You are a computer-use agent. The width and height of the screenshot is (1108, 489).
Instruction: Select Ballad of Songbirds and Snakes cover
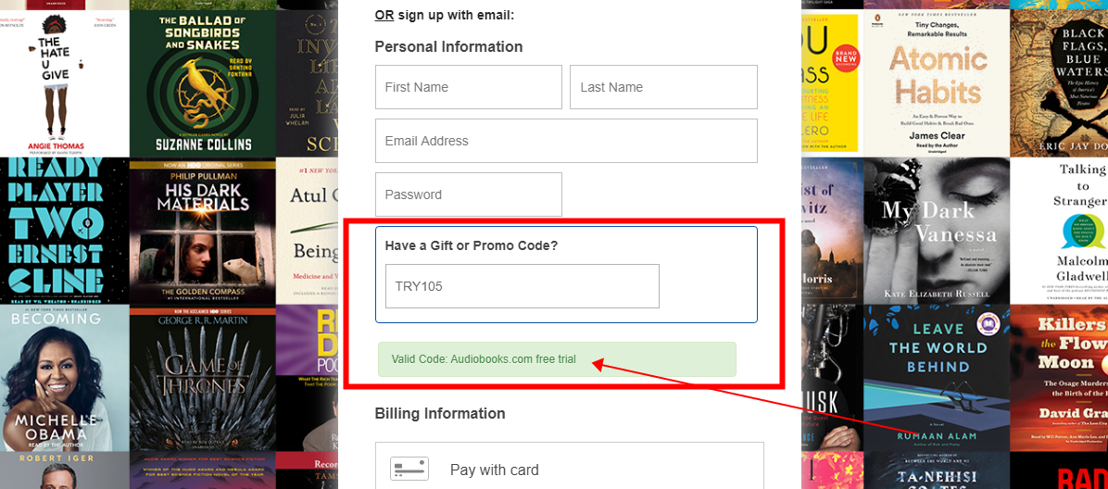(203, 79)
